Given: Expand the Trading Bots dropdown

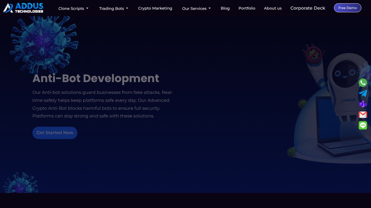Looking at the screenshot, I should click(x=114, y=8).
